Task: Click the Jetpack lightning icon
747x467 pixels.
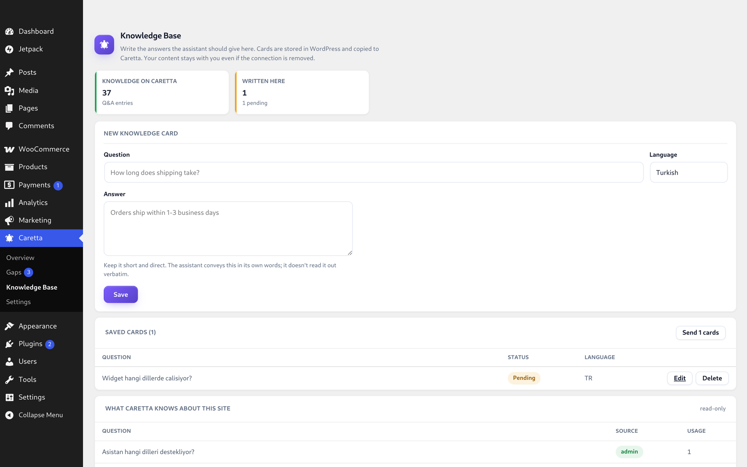Action: 9,49
